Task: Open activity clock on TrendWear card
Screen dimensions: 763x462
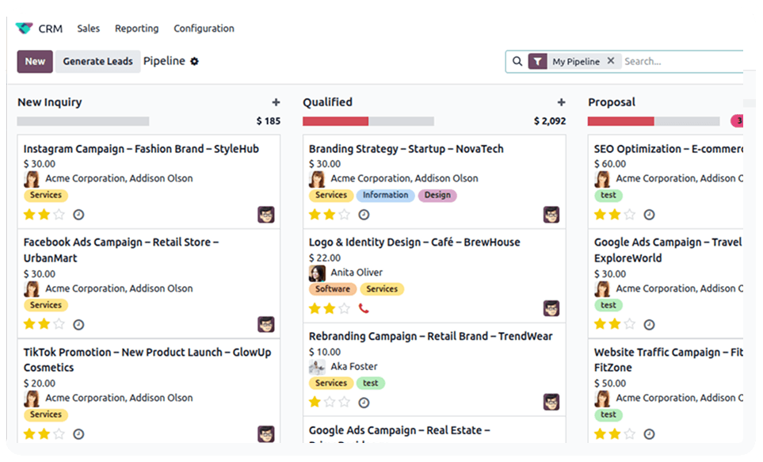Action: (x=364, y=403)
